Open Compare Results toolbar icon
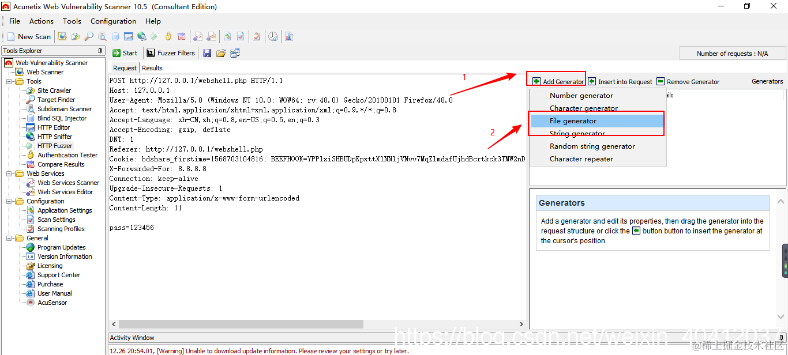Image resolution: width=788 pixels, height=355 pixels. click(182, 36)
